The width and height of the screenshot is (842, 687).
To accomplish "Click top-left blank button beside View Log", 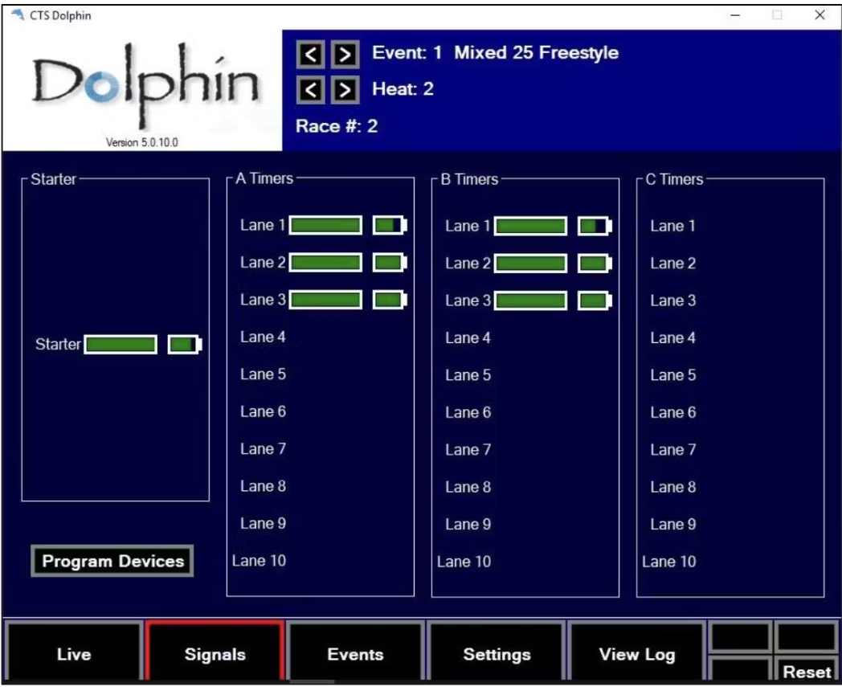I will click(x=741, y=637).
